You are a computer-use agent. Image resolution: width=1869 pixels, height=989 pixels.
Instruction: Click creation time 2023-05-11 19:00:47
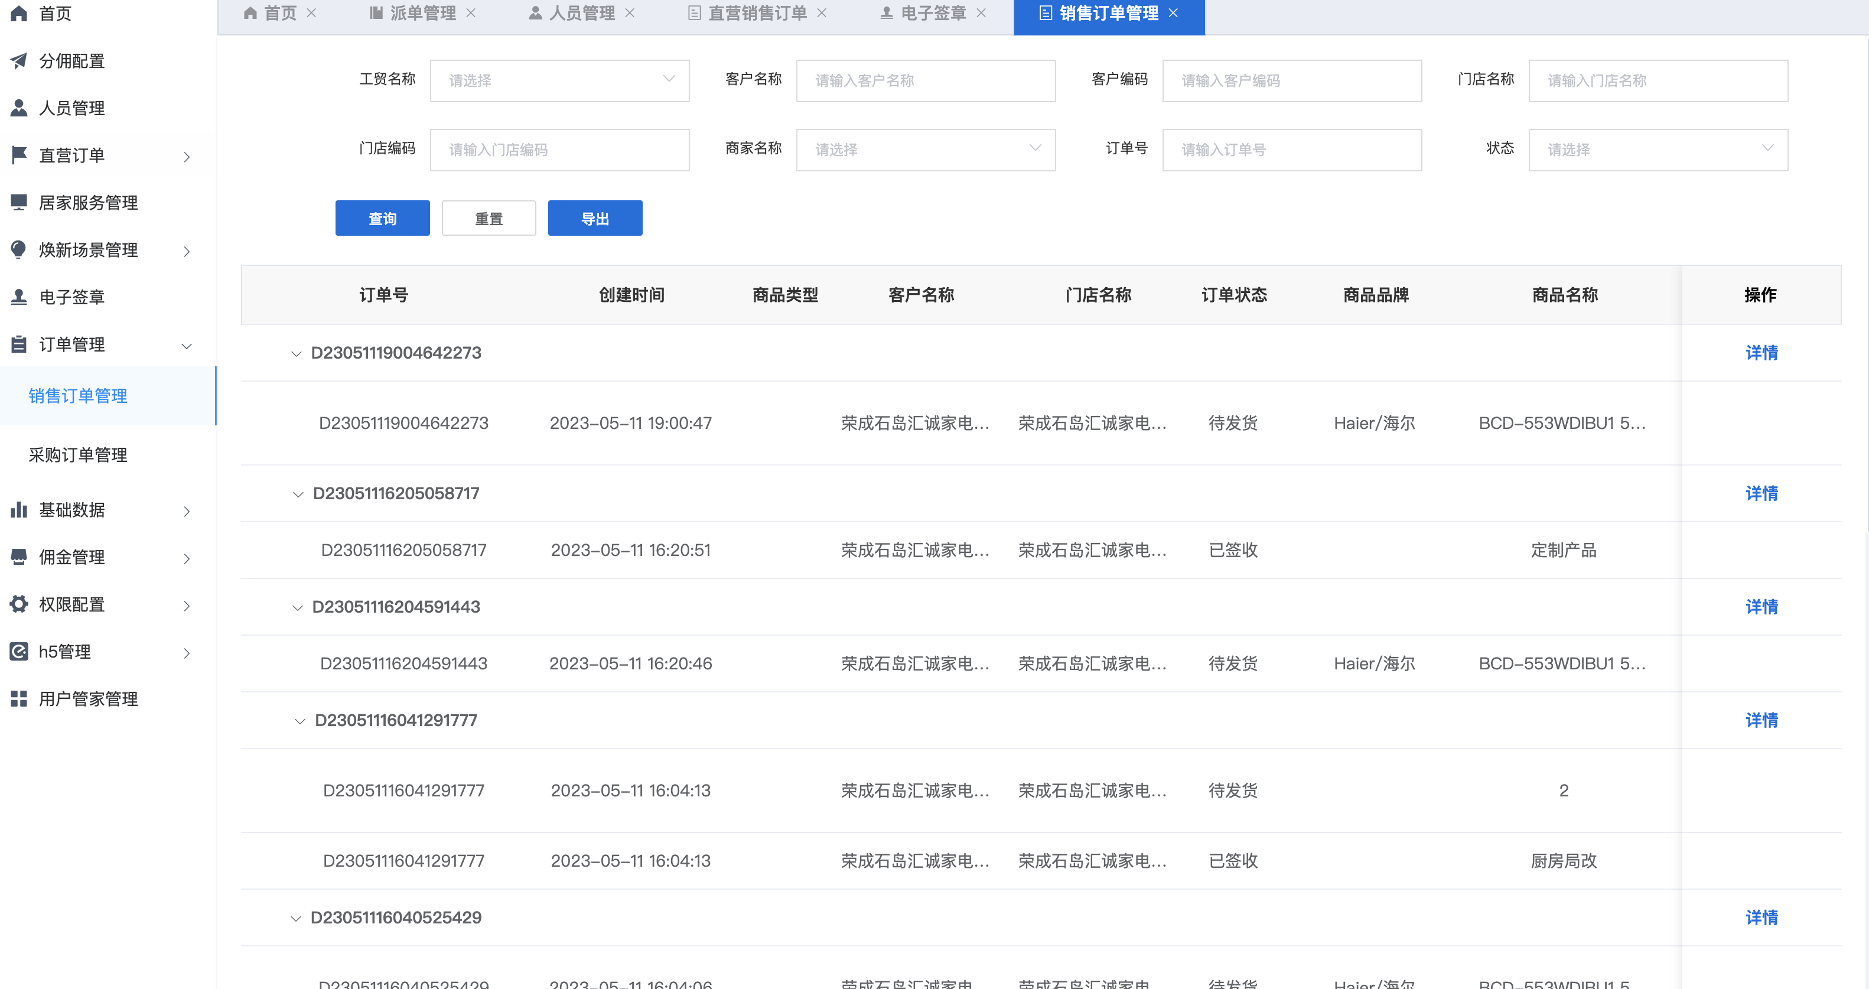(x=630, y=423)
